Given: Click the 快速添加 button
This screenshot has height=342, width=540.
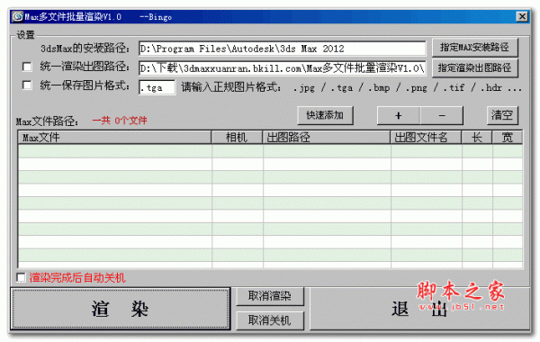Looking at the screenshot, I should (325, 115).
